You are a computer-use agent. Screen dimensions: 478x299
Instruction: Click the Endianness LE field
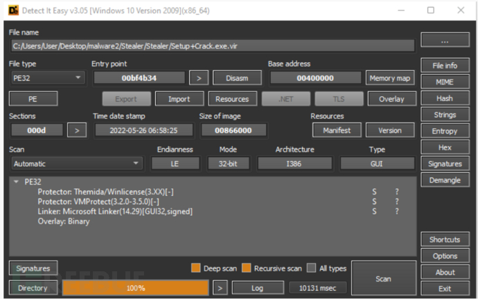point(175,163)
